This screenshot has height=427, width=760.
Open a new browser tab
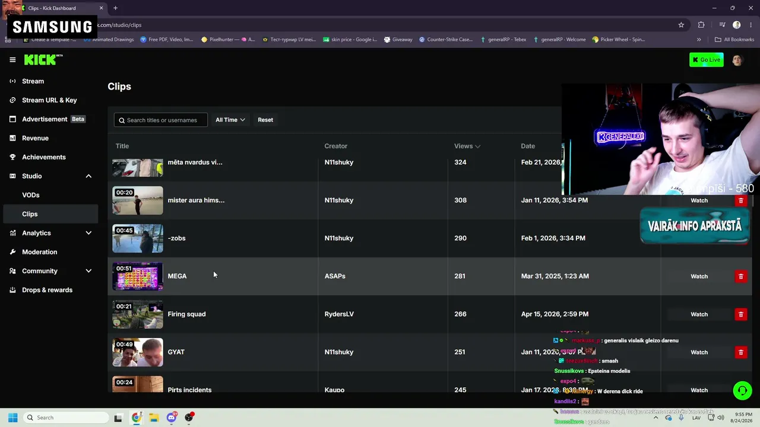[x=115, y=8]
